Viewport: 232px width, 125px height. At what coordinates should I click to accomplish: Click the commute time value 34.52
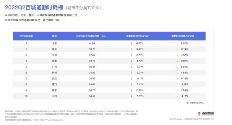[x=92, y=96]
